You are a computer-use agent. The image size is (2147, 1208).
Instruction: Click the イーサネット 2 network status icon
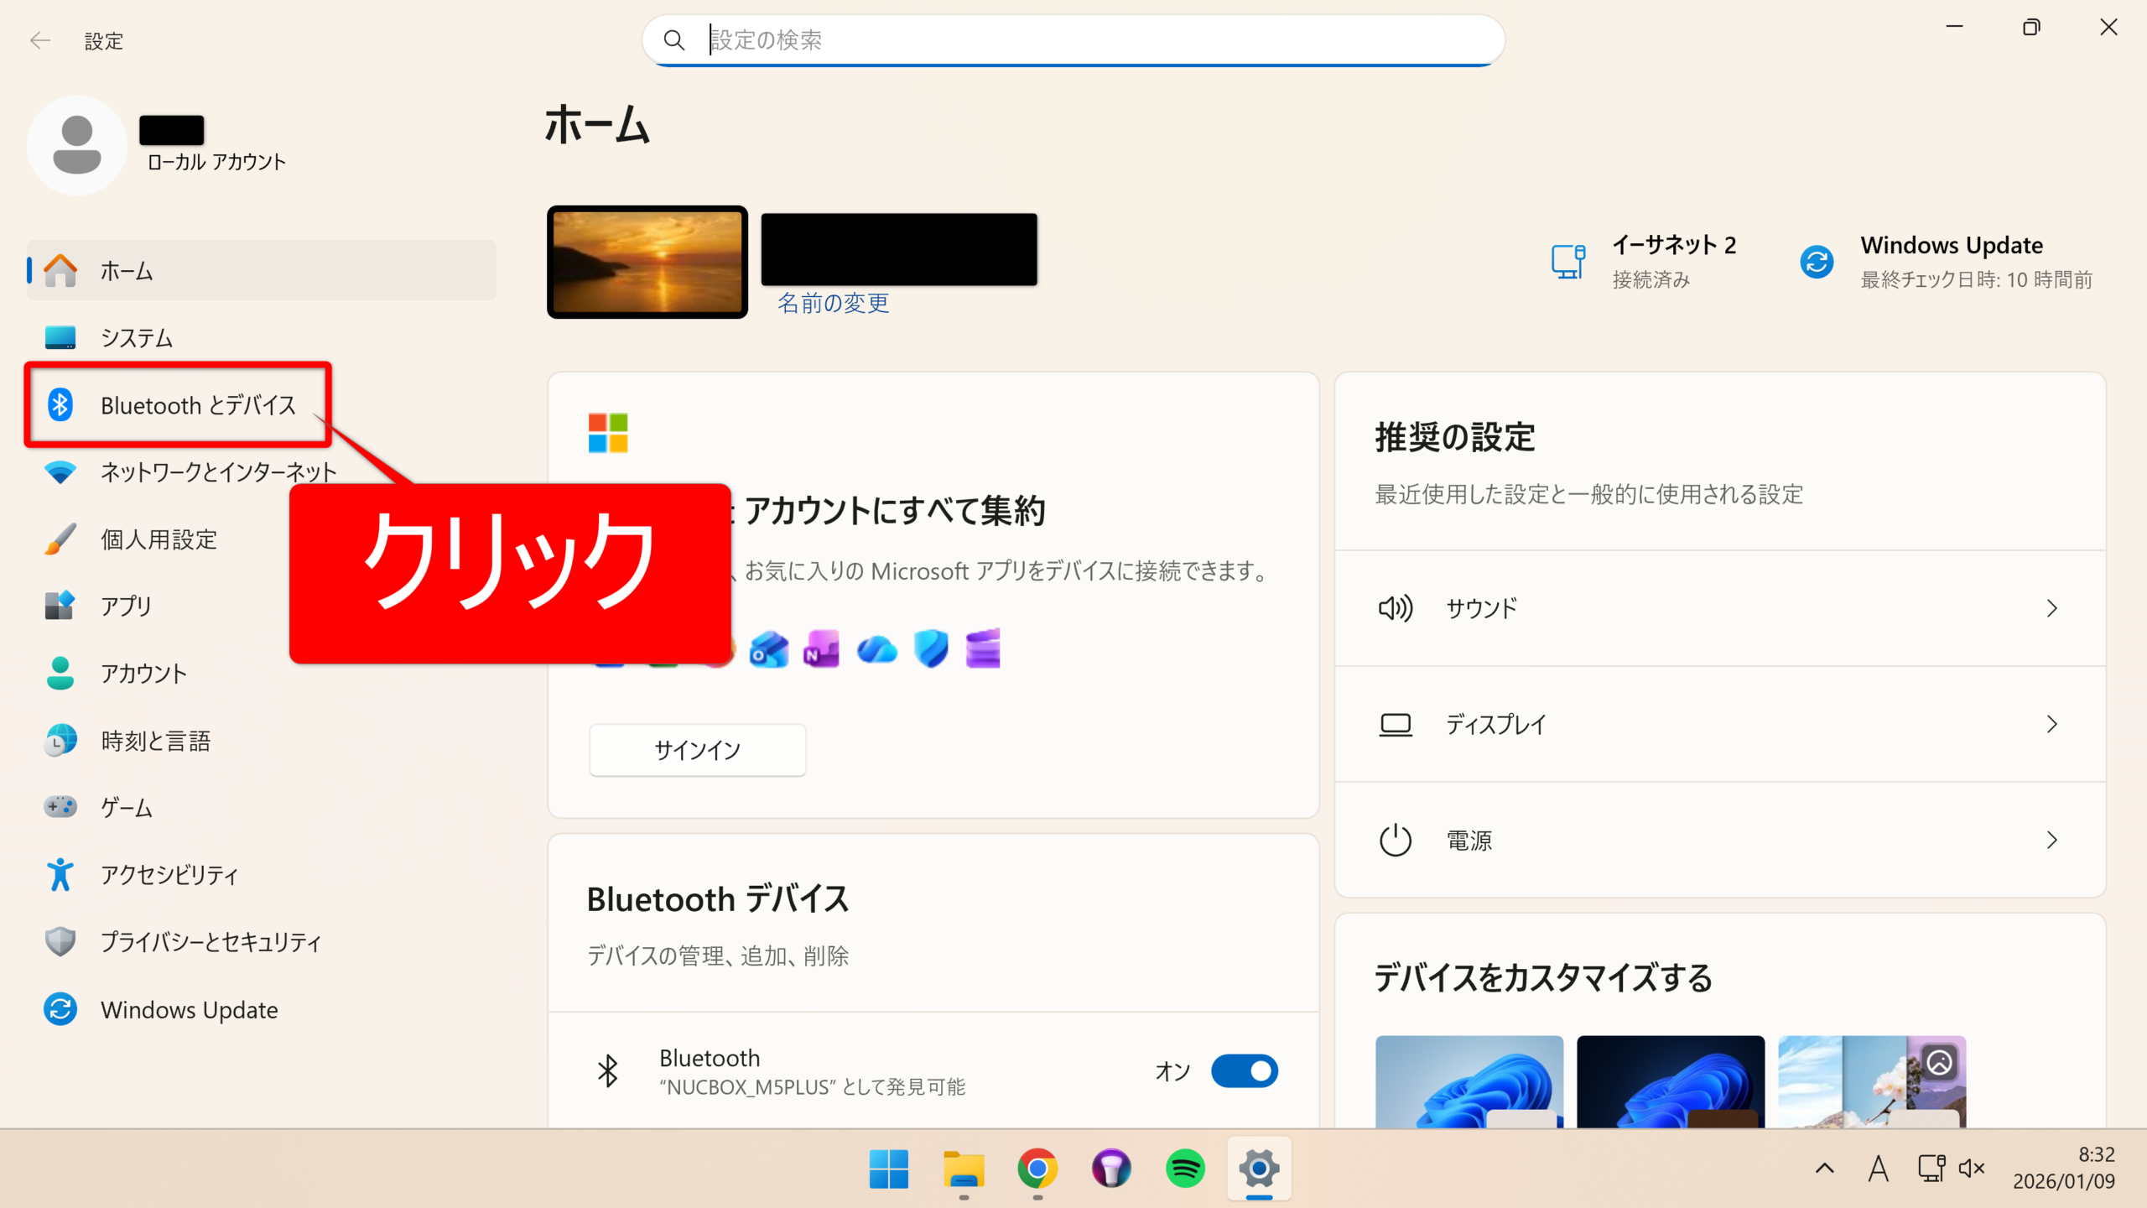click(1567, 262)
